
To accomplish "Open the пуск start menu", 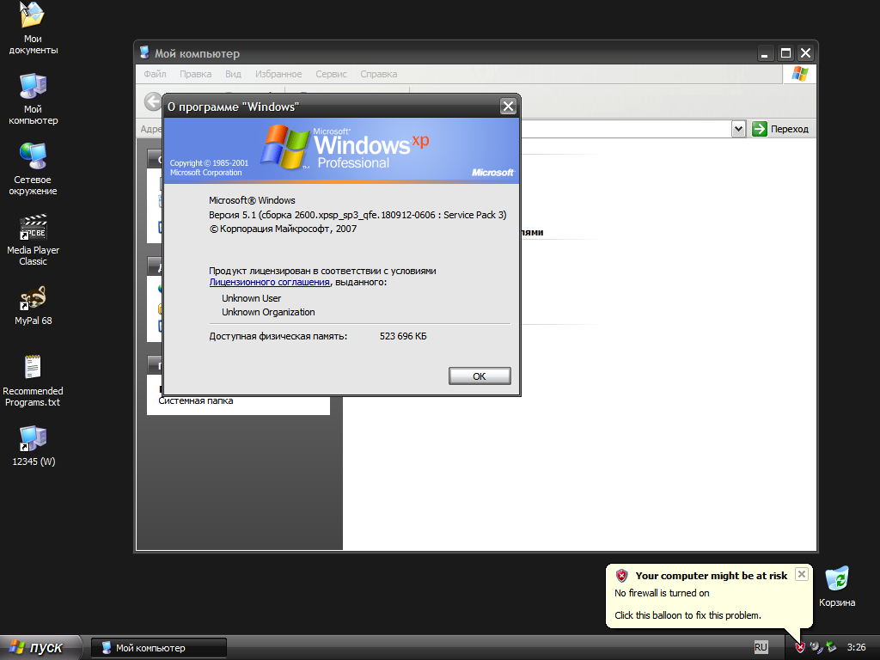I will point(41,647).
